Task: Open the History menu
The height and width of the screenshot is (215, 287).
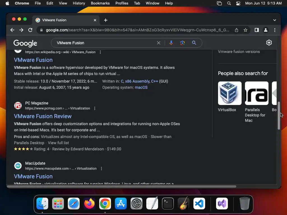Action: [79, 3]
